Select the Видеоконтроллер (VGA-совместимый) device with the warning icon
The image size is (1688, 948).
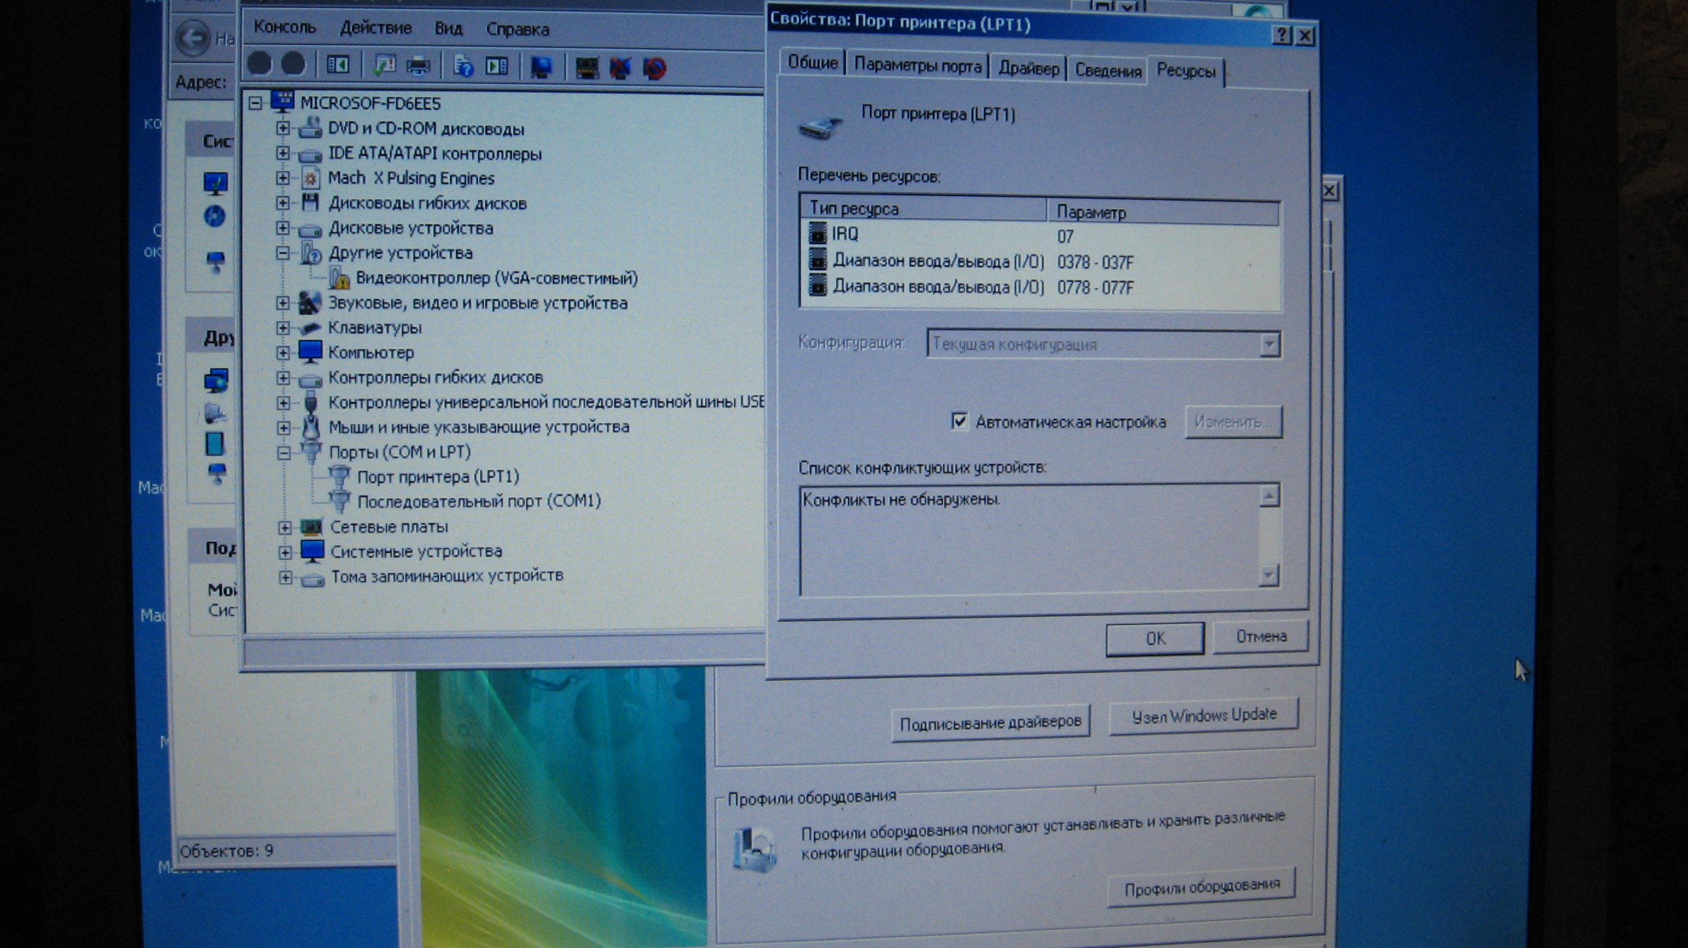[496, 278]
